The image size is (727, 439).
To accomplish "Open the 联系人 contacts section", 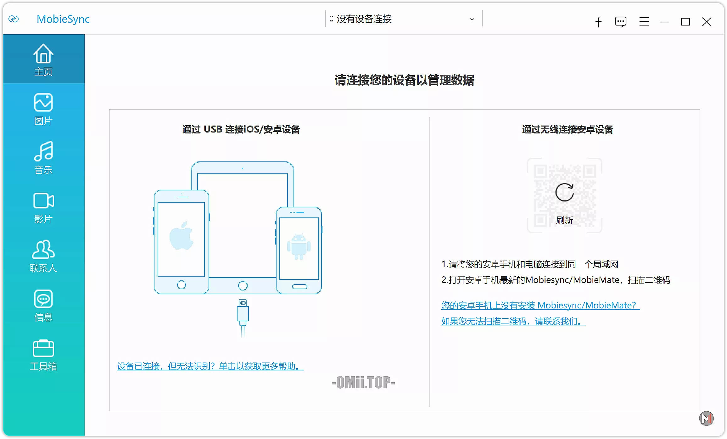I will click(x=43, y=256).
